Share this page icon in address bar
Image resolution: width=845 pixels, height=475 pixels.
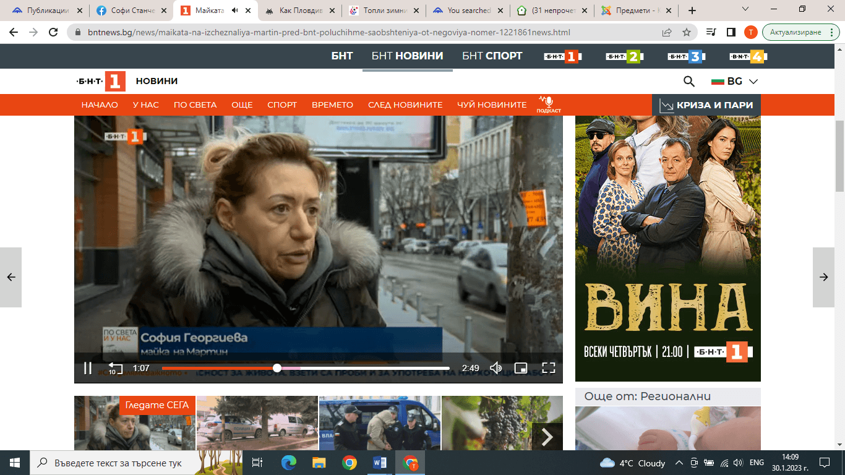click(x=667, y=32)
